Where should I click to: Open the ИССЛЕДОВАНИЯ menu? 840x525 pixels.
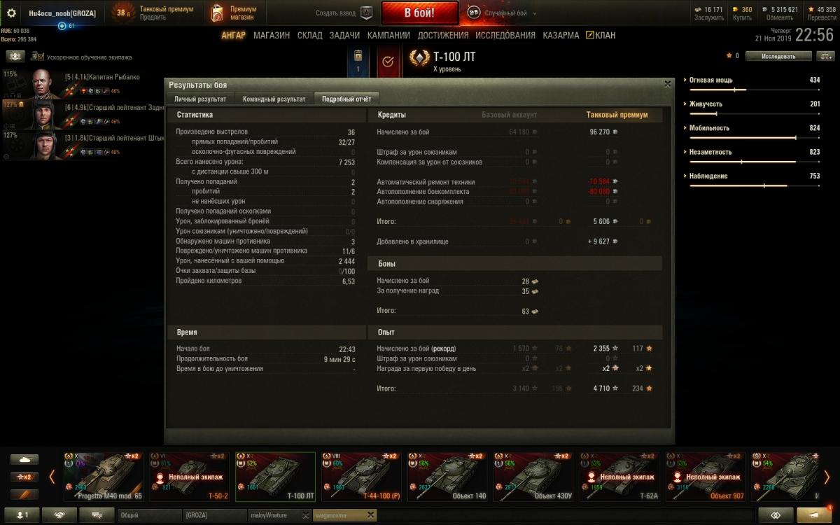pyautogui.click(x=505, y=36)
